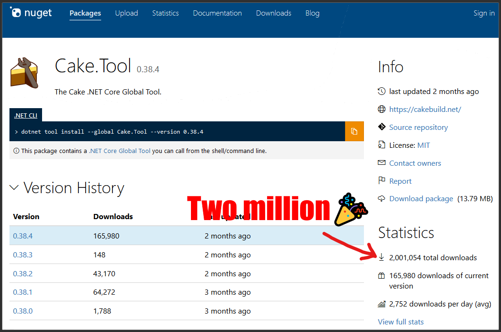501x332 pixels.
Task: Click the NuGet logo
Action: pos(31,13)
